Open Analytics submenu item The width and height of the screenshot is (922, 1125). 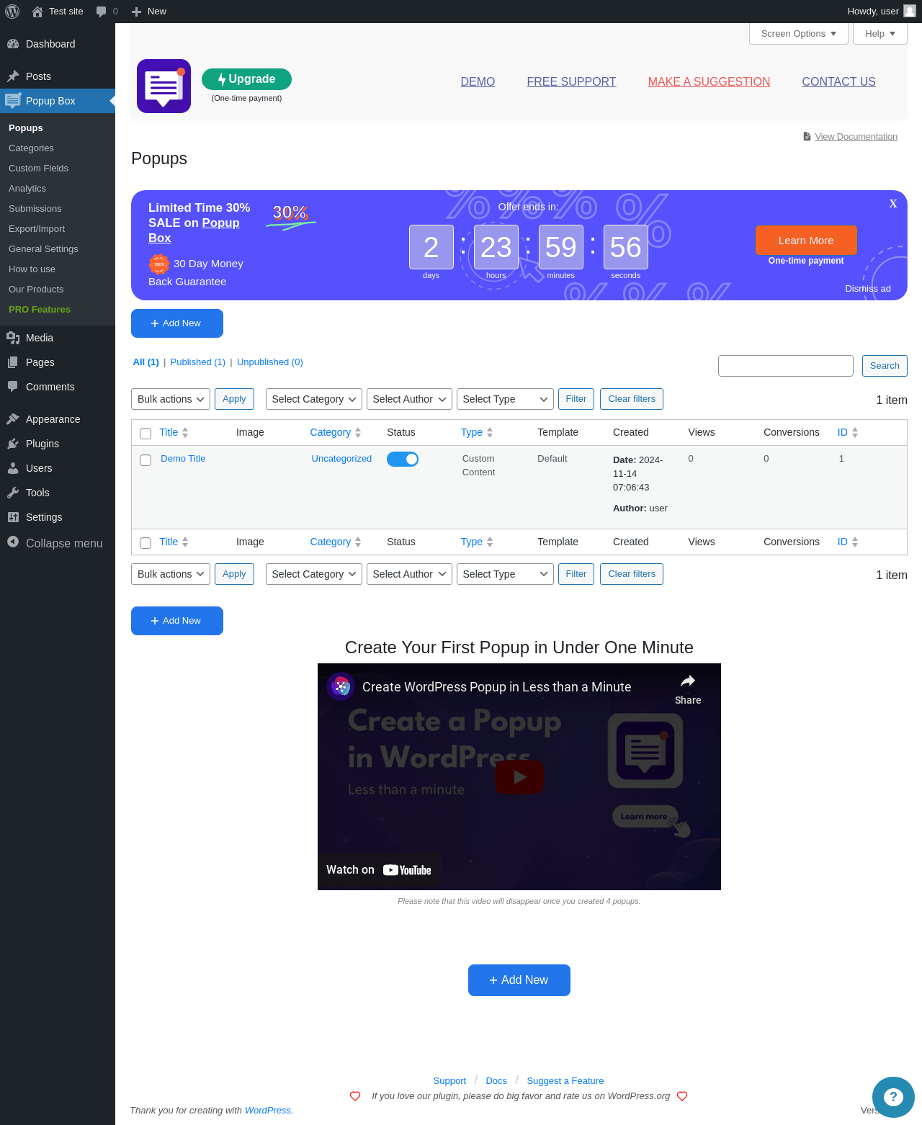click(x=27, y=189)
